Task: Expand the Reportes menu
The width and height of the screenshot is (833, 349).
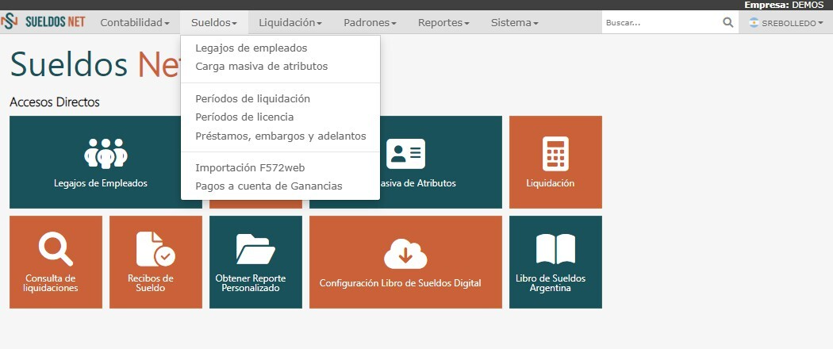Action: click(x=443, y=23)
